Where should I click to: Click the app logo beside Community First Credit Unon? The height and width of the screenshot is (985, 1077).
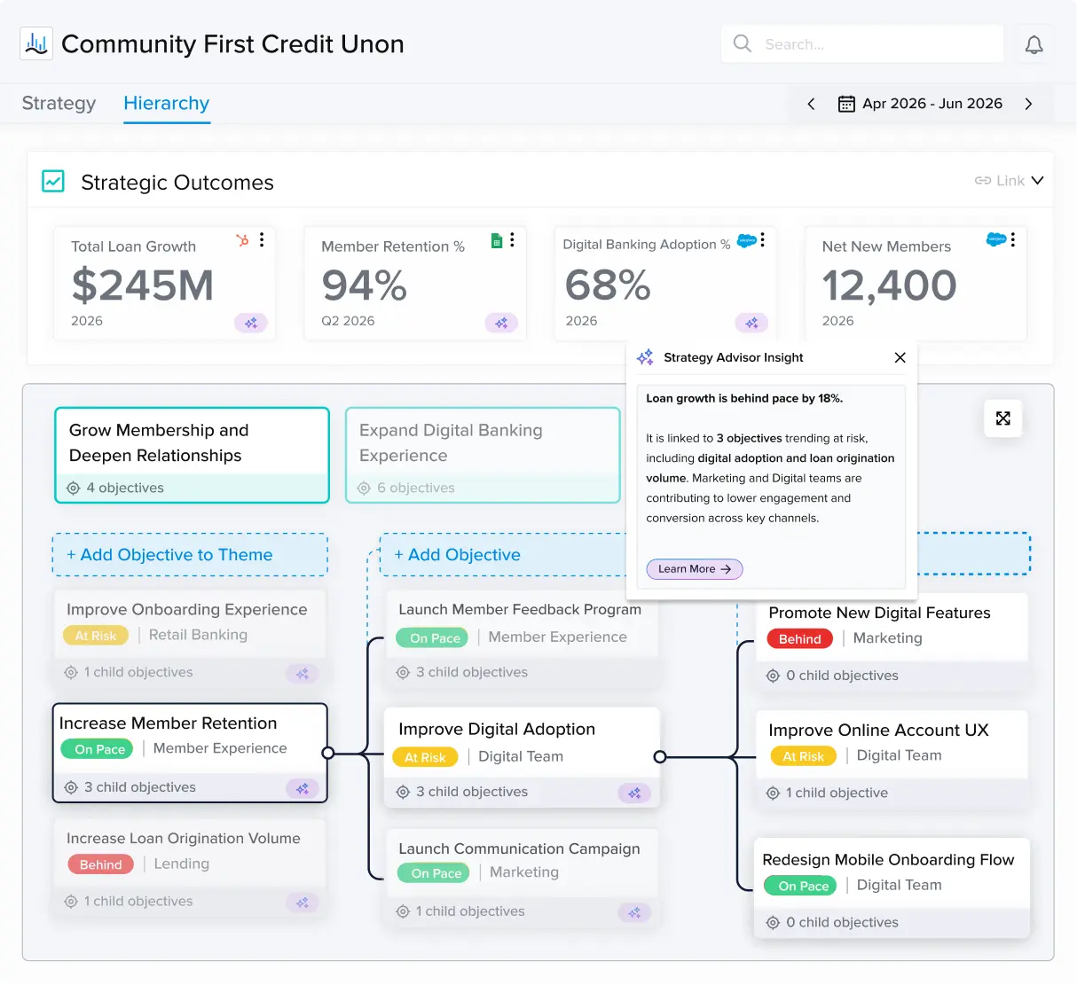[x=36, y=43]
